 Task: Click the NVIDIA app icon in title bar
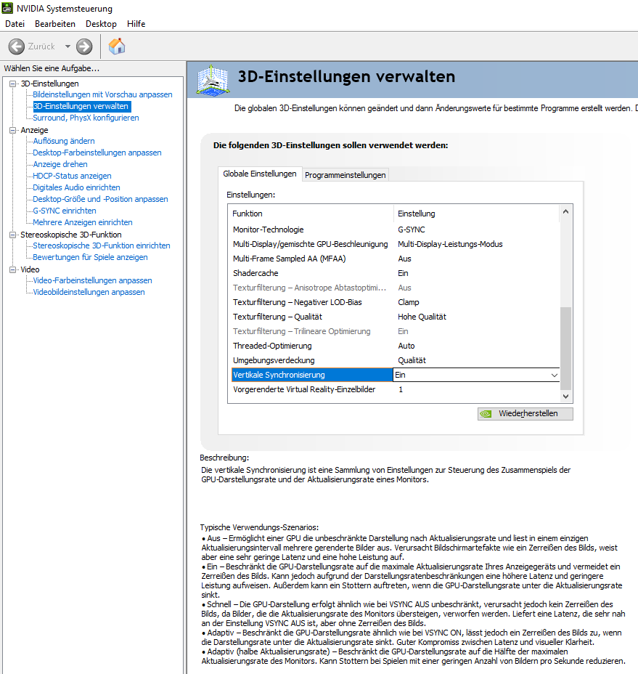[7, 8]
